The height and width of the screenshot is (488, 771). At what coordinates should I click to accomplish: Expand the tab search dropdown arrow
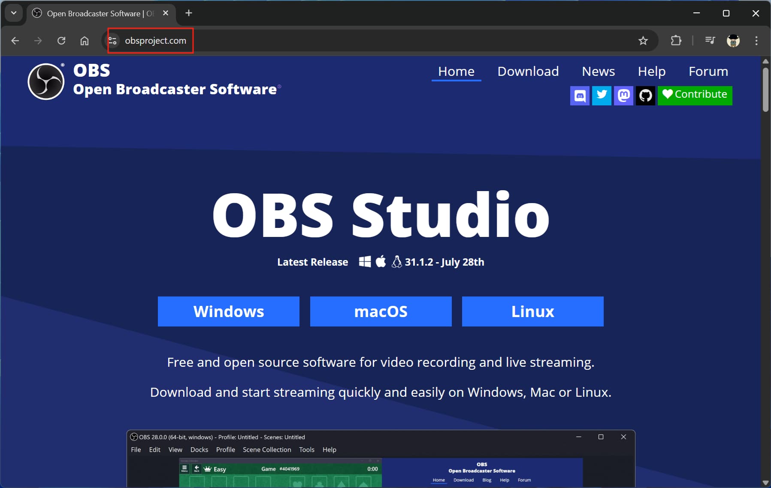pyautogui.click(x=14, y=13)
